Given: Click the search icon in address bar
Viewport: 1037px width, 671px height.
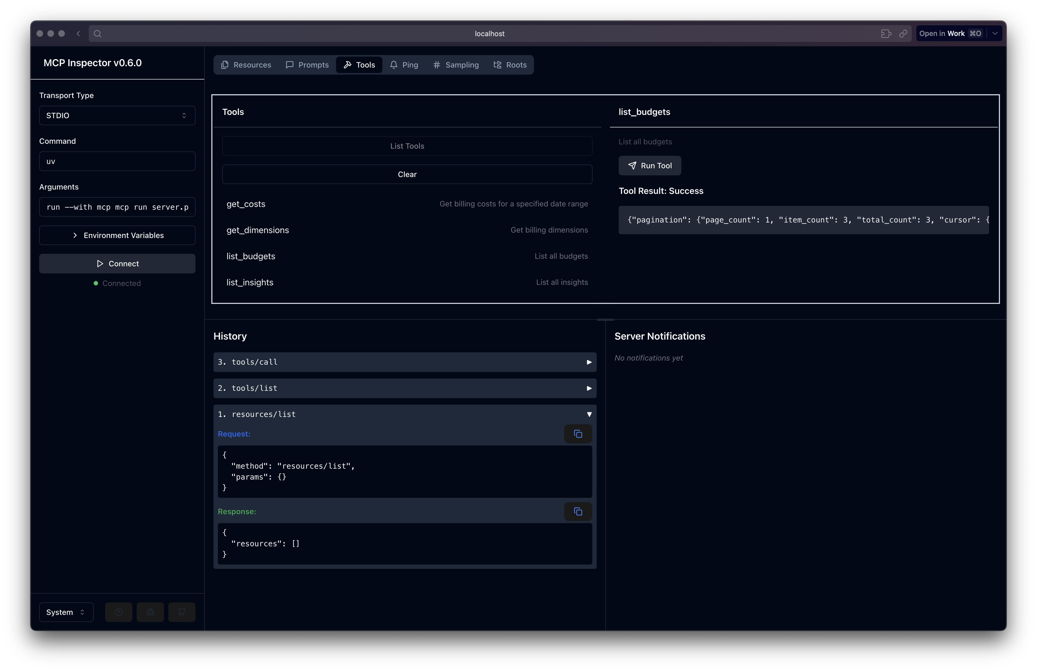Looking at the screenshot, I should [x=97, y=33].
